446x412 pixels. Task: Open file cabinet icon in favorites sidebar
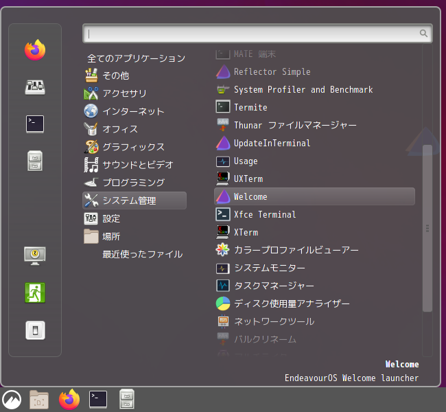point(35,161)
